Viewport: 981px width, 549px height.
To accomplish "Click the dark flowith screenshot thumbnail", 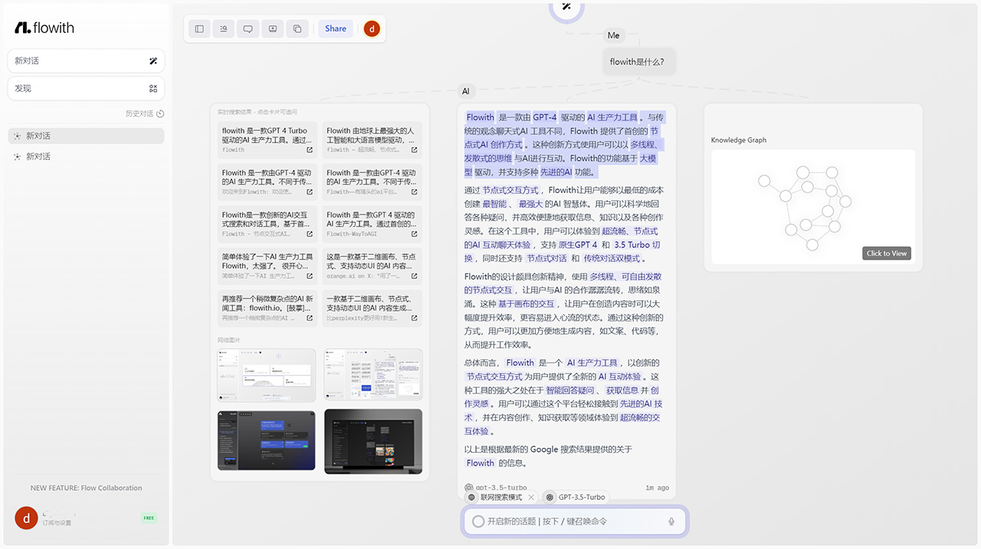I will [x=265, y=440].
